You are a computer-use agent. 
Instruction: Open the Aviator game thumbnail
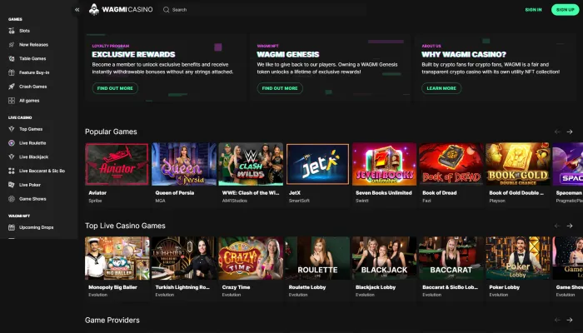[117, 164]
